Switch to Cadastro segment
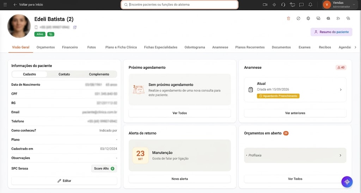Viewport: 361px width, 193px height. click(x=29, y=74)
